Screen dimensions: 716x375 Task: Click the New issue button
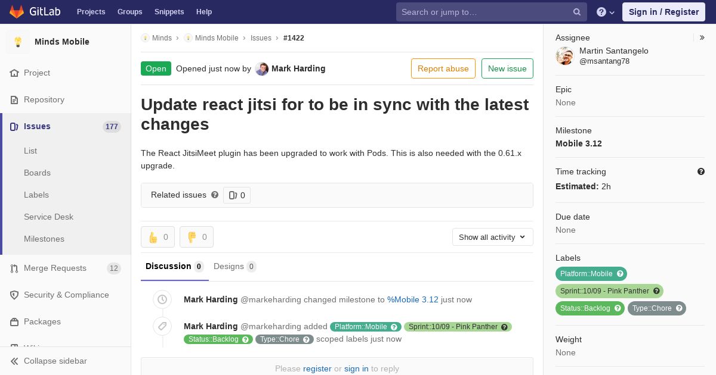point(507,68)
